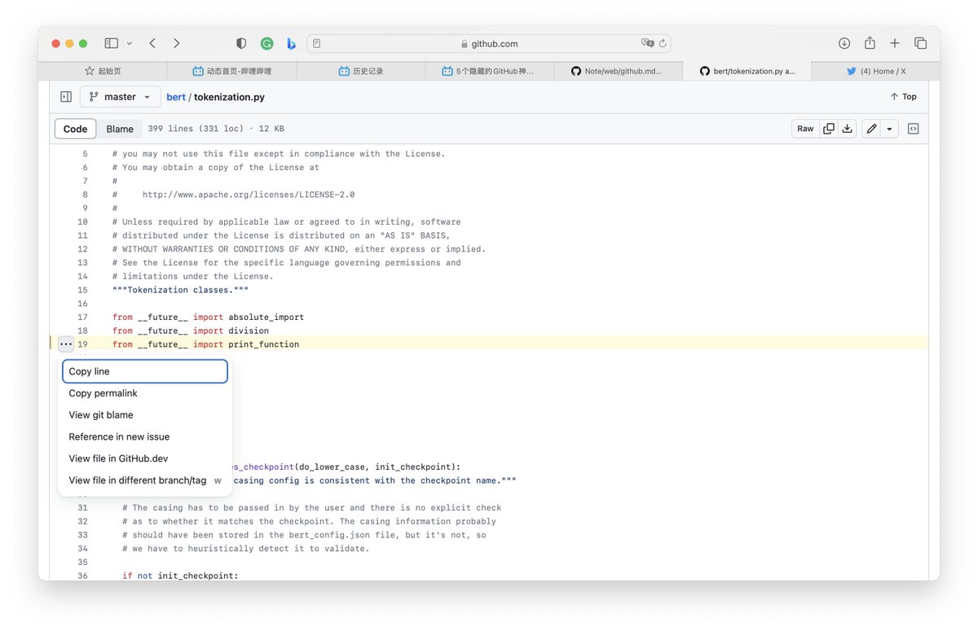Show Reader view from address bar
This screenshot has height=631, width=978.
(317, 44)
